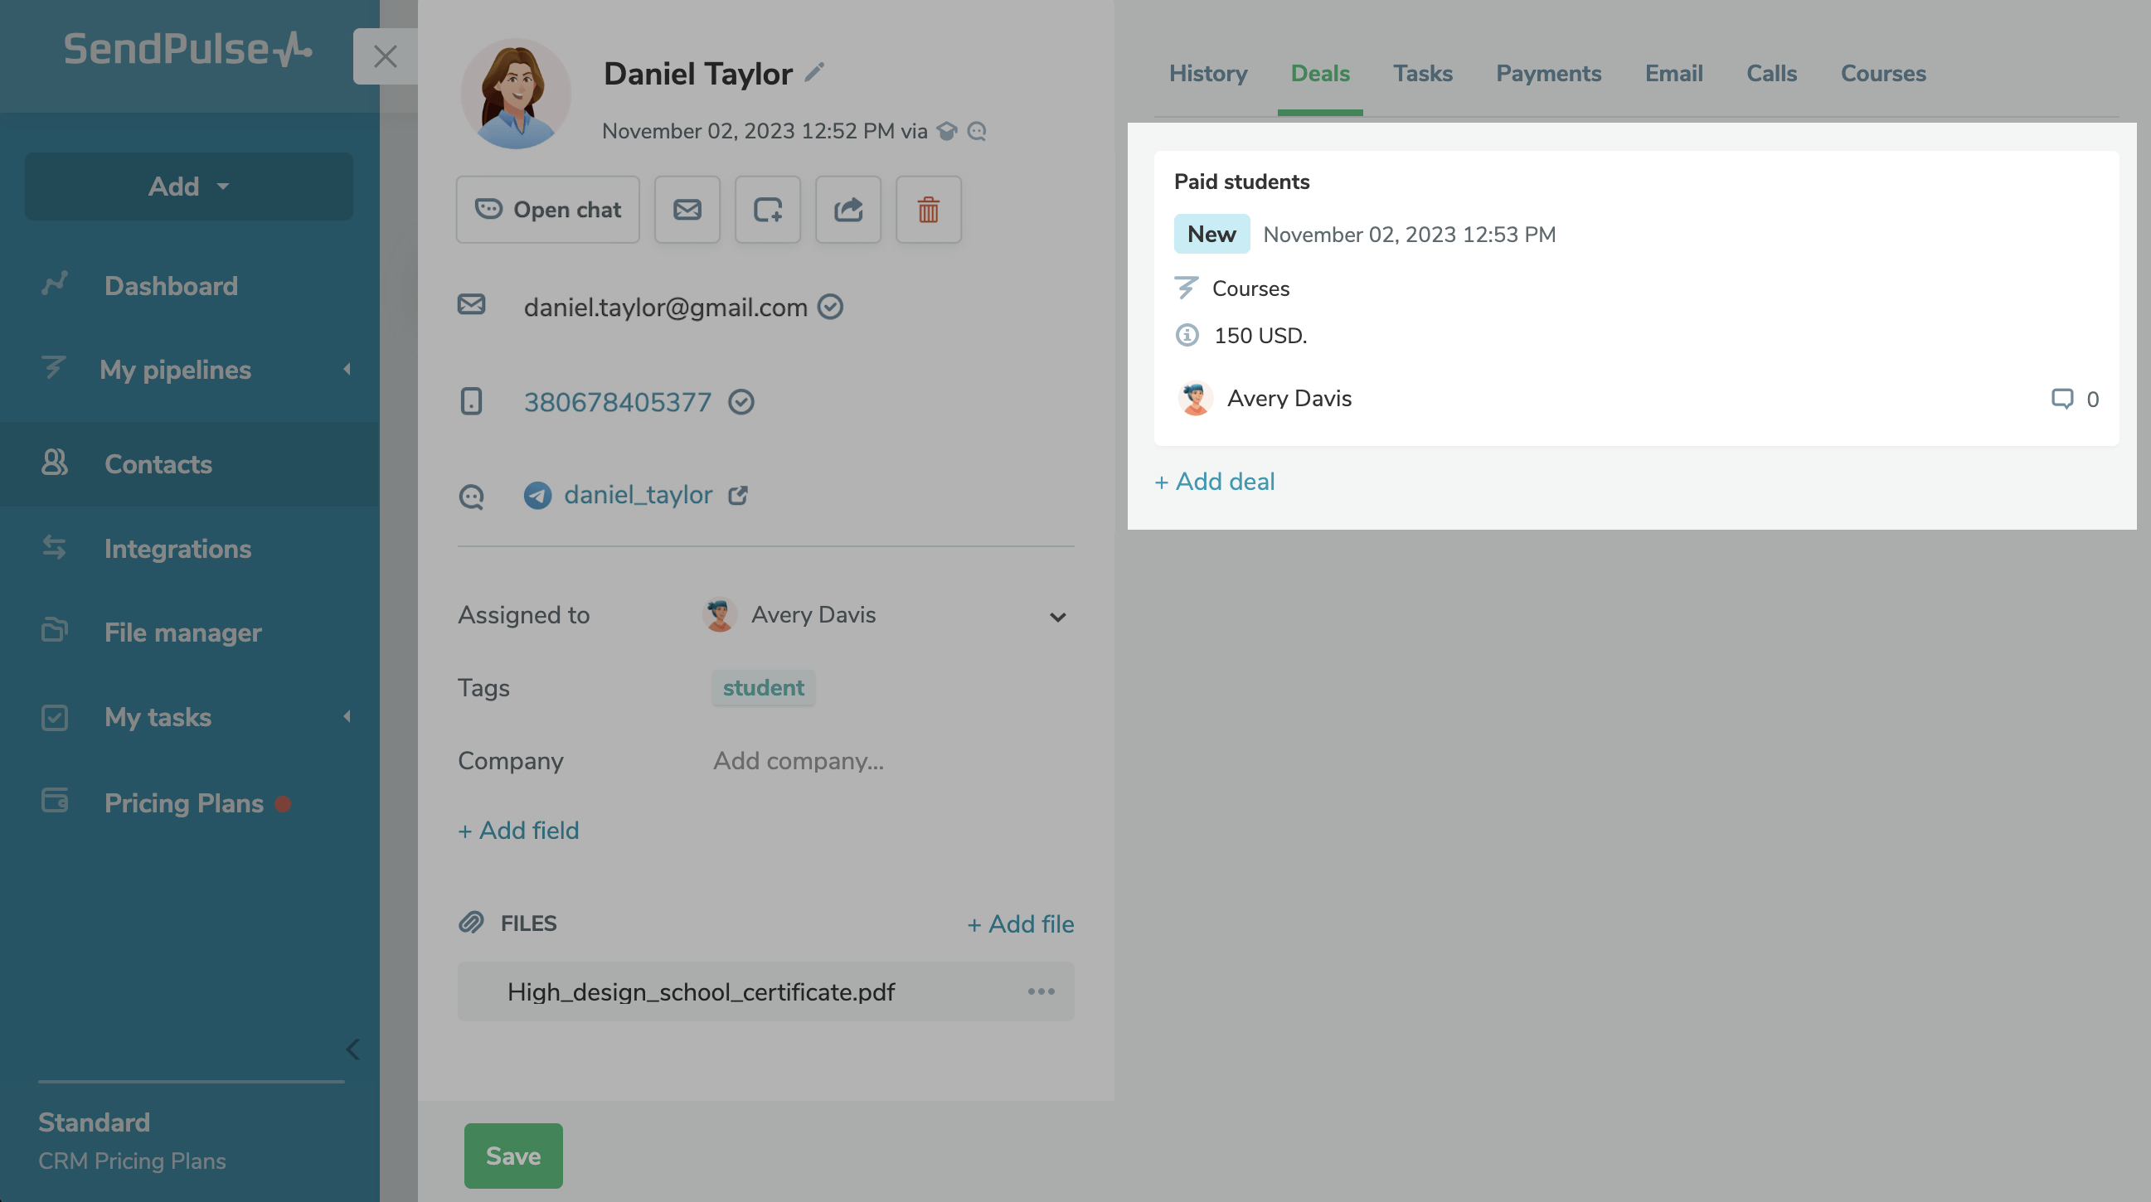This screenshot has width=2151, height=1202.
Task: Click the envelope send-email icon button
Action: (x=687, y=210)
